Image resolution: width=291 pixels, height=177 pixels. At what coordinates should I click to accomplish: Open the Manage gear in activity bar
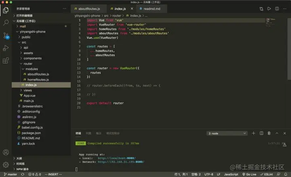[x=6, y=165]
